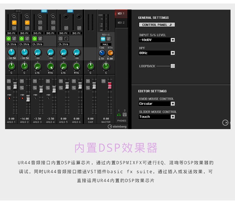Select headphones 2 output
Viewport: 235px width, 205px height.
tap(125, 115)
